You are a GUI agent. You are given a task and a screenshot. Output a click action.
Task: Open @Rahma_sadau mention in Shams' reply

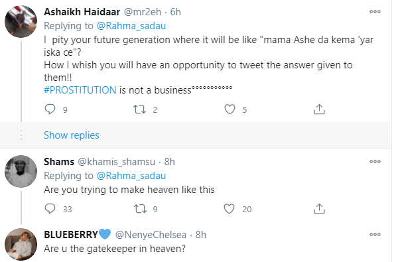click(x=131, y=176)
